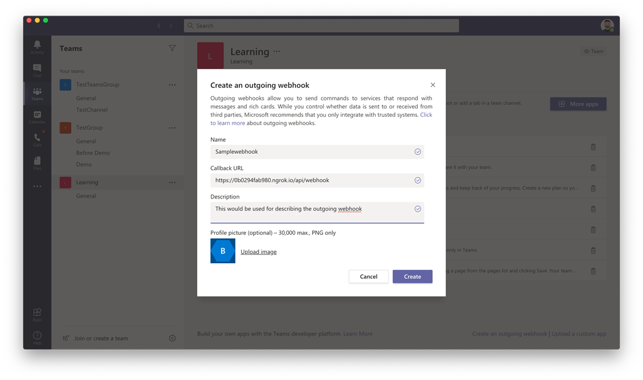Cancel the outgoing webhook dialog
Viewport: 643px width, 380px height.
(x=369, y=276)
